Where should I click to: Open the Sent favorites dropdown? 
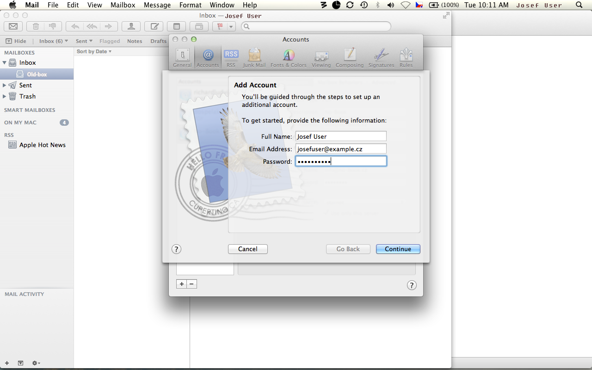pos(84,41)
